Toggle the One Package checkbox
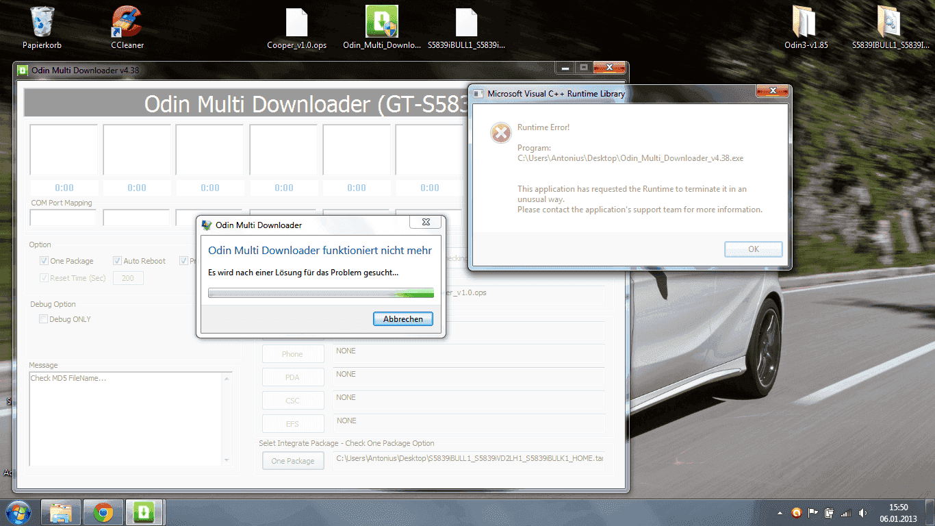The width and height of the screenshot is (935, 526). coord(44,261)
